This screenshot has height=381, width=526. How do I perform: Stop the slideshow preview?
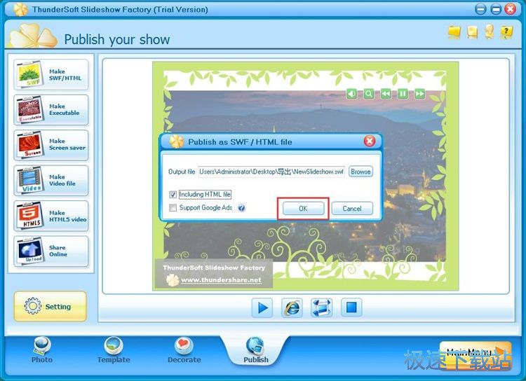click(351, 307)
